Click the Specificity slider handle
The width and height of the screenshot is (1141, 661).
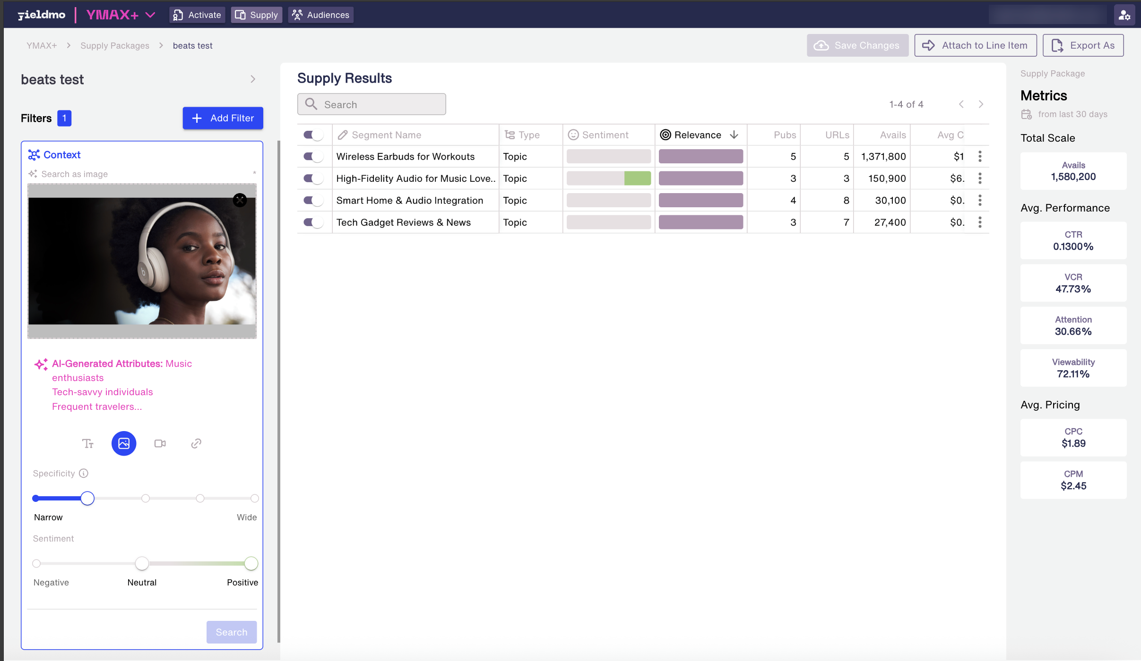(x=87, y=498)
